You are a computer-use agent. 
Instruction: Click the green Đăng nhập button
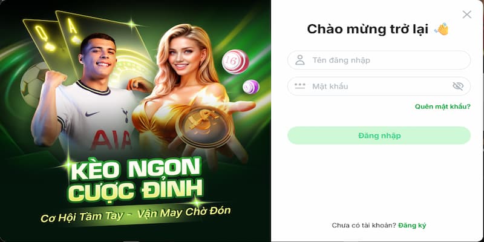click(x=379, y=136)
